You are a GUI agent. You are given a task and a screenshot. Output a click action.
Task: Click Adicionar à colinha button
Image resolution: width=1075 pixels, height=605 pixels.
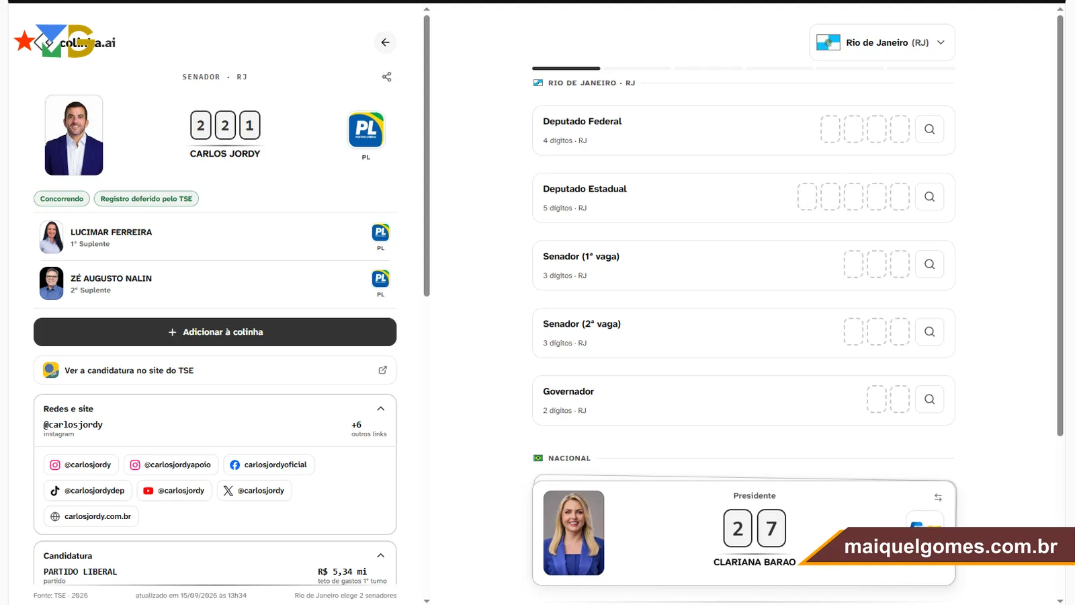pyautogui.click(x=215, y=332)
